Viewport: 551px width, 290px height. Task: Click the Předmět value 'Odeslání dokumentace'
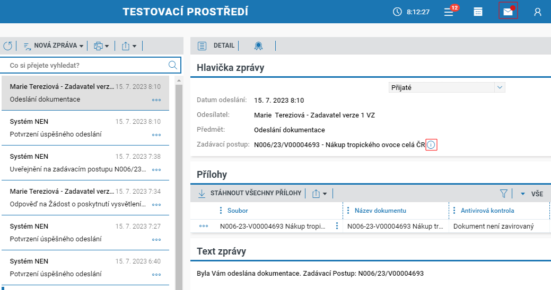tap(290, 130)
